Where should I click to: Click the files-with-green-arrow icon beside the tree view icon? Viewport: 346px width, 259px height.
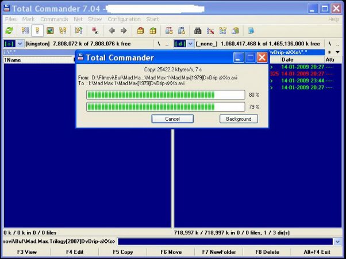tap(79, 31)
